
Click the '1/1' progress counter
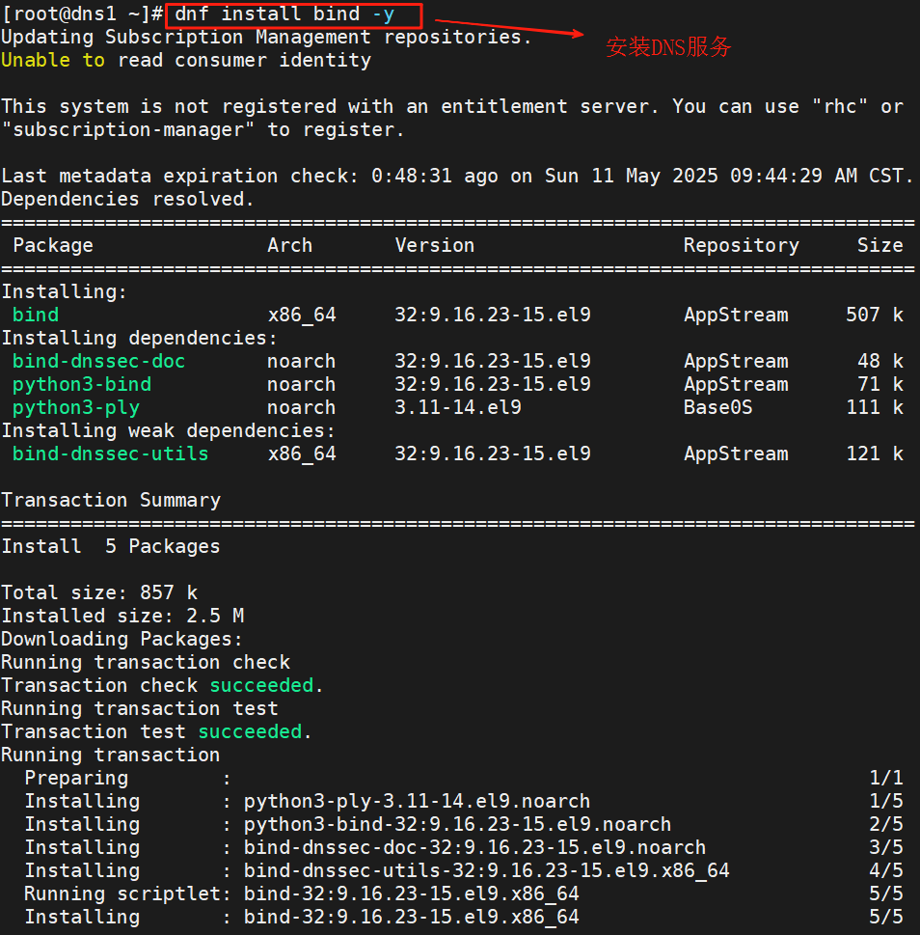point(886,778)
